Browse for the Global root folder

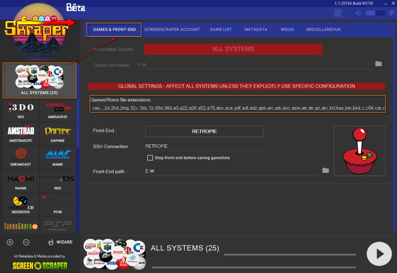[378, 64]
